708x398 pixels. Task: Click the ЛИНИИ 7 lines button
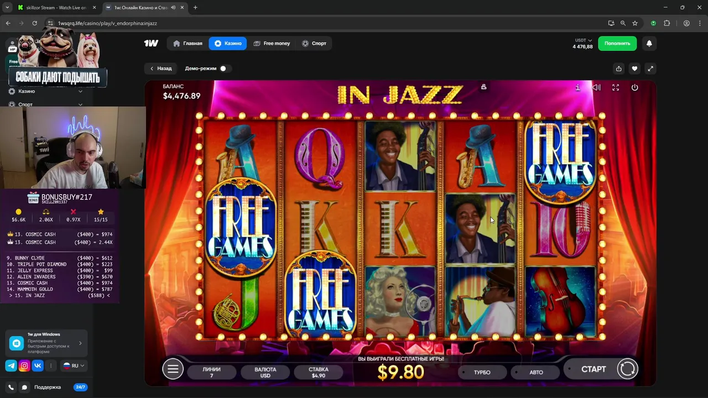tap(211, 372)
